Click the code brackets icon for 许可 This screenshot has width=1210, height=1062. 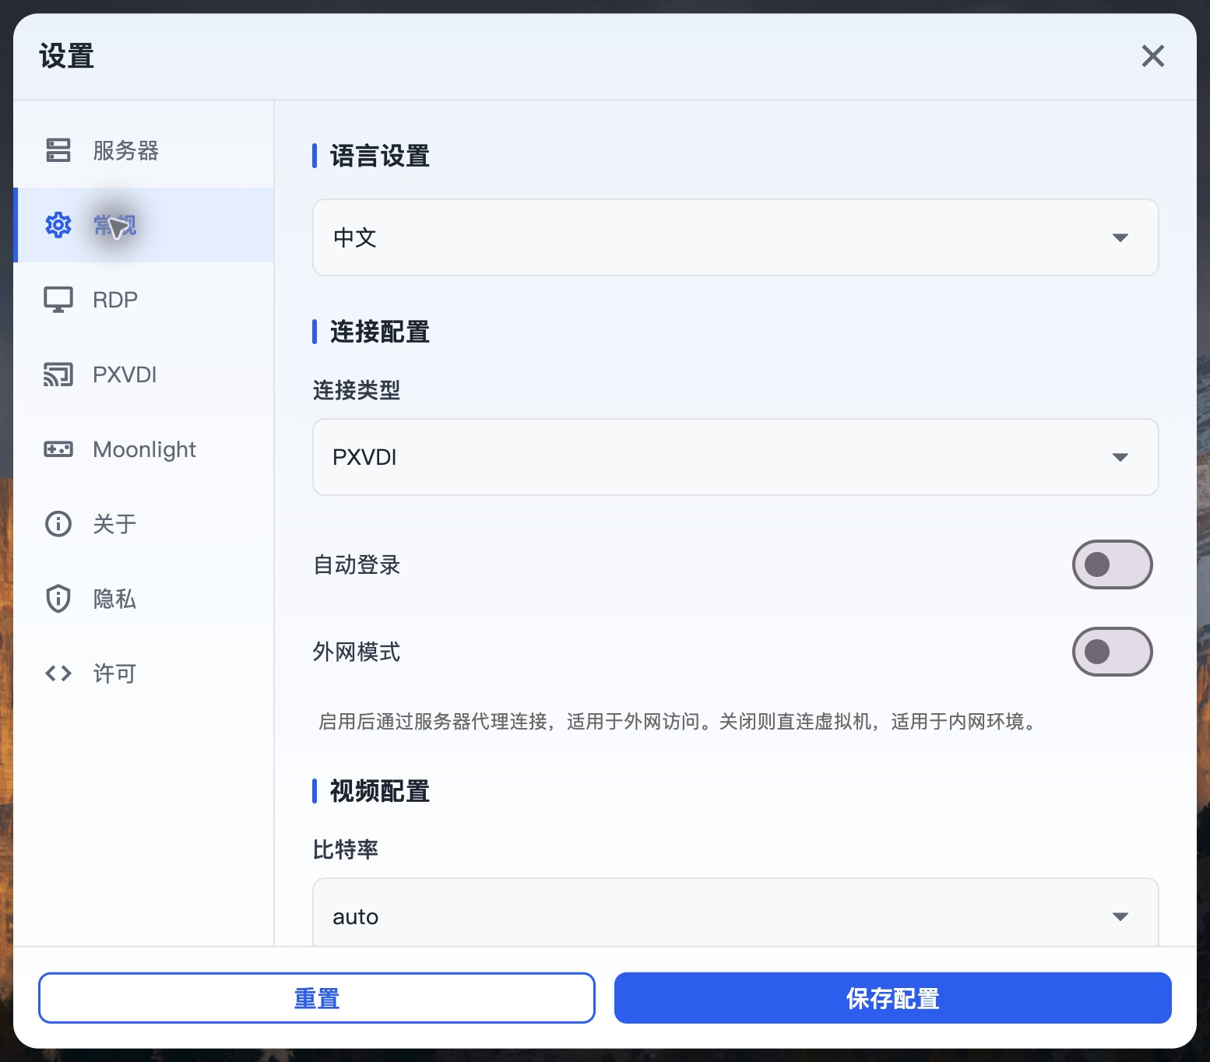(58, 673)
